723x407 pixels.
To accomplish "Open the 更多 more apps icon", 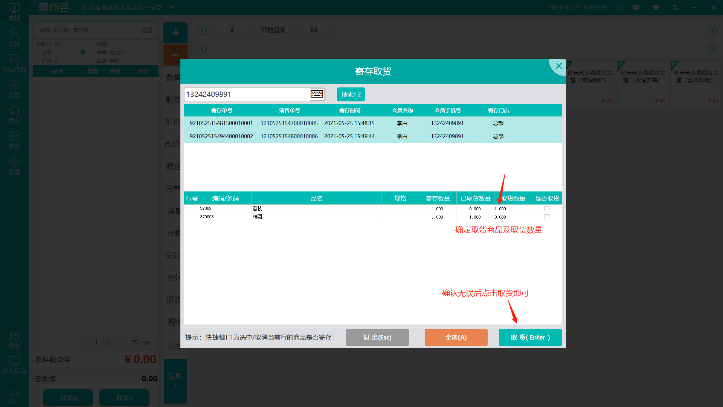I will click(14, 140).
